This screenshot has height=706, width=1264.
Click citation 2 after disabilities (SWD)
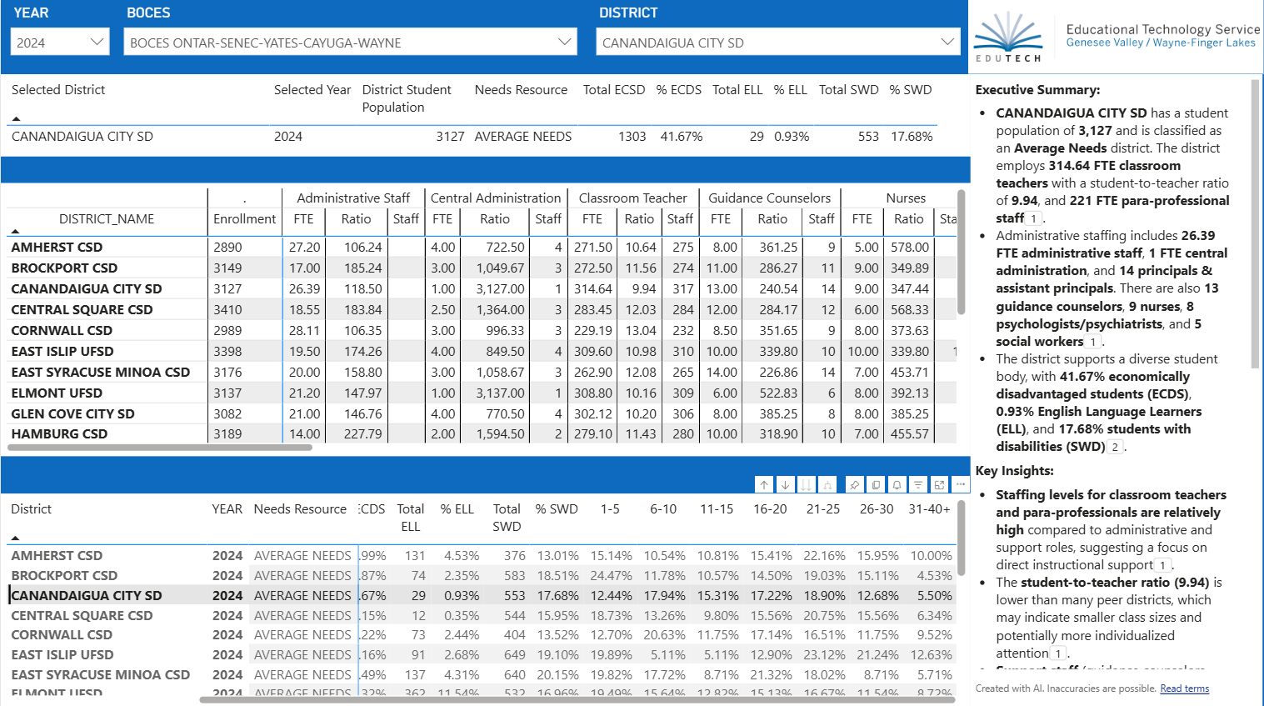(1115, 448)
